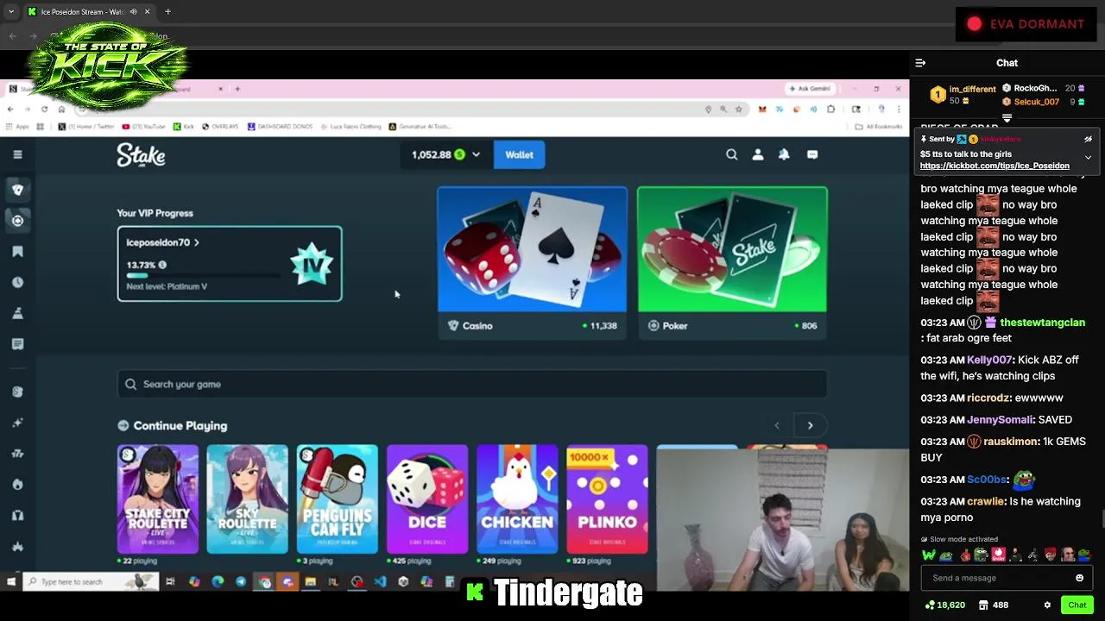Viewport: 1105px width, 621px height.
Task: Click JennySomali username in chat
Action: click(1000, 420)
